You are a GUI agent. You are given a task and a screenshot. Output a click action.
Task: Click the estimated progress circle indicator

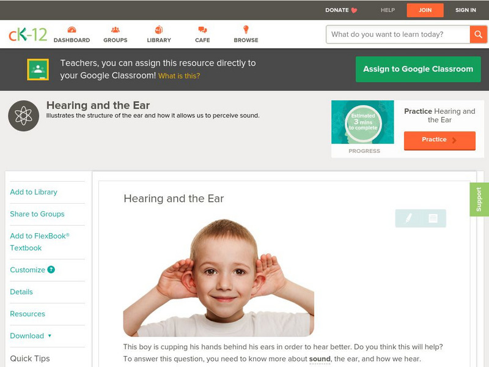[363, 122]
